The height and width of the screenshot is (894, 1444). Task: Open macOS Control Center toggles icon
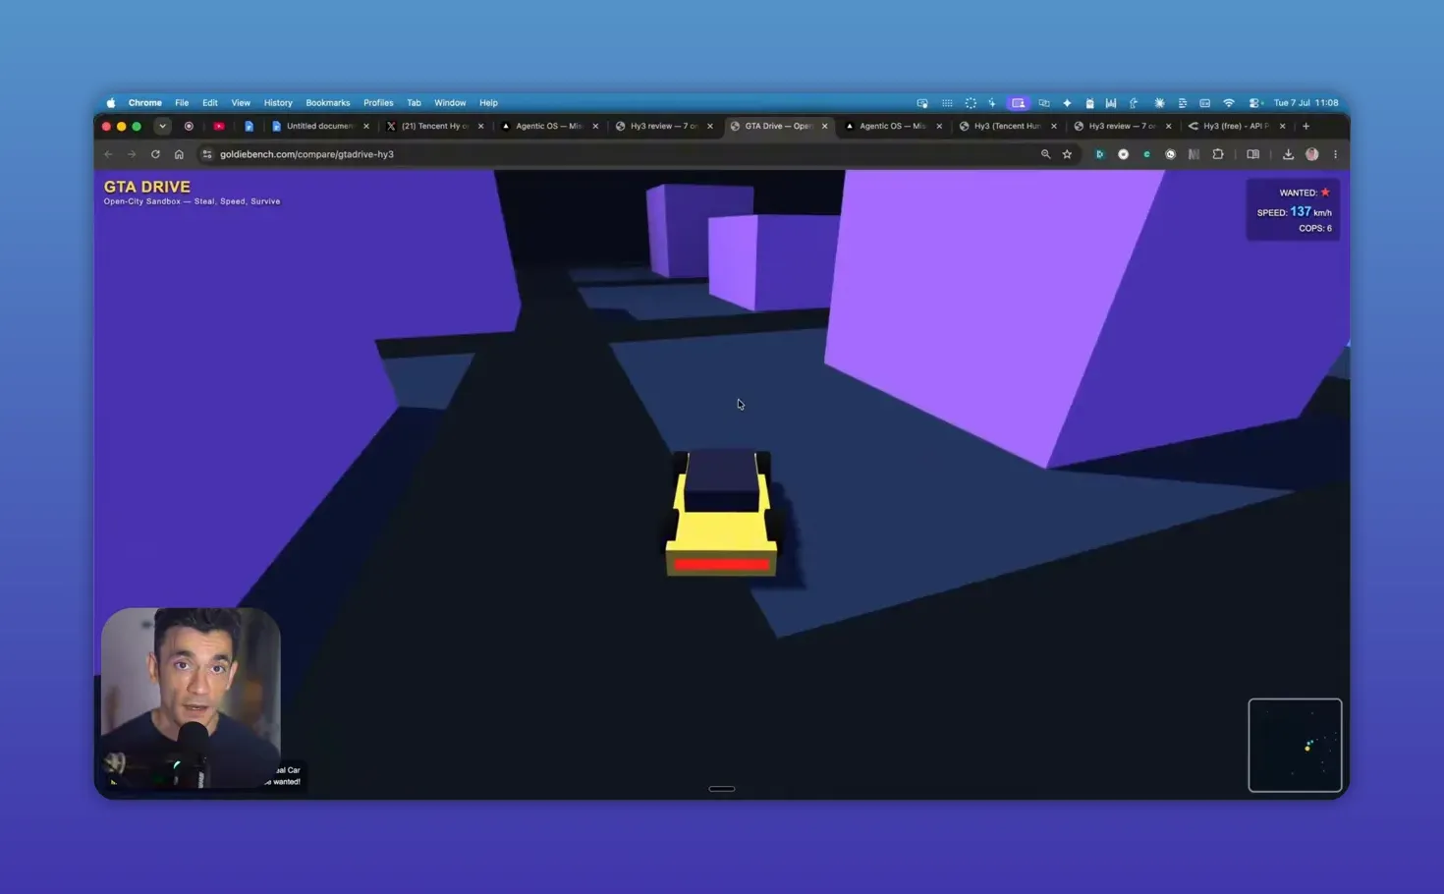click(1254, 102)
